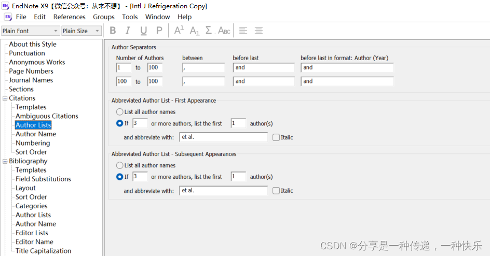Toggle Italic checkbox under Subsequent Appearances

point(276,191)
